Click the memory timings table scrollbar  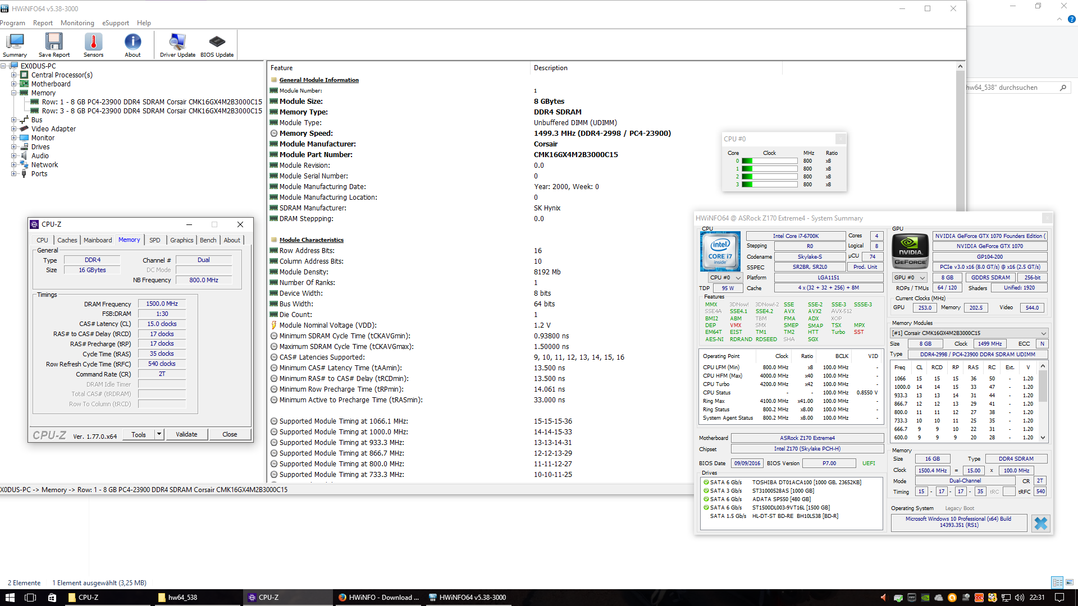click(x=1043, y=402)
